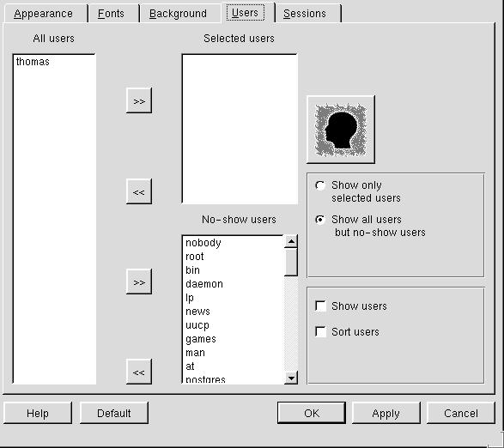This screenshot has width=504, height=448.
Task: Select 'news' in No-show users list
Action: point(233,312)
